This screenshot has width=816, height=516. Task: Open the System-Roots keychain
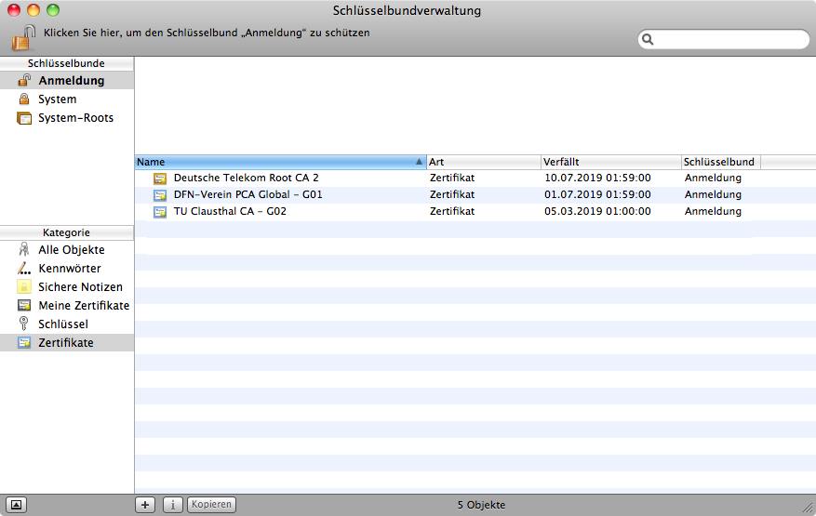(75, 118)
